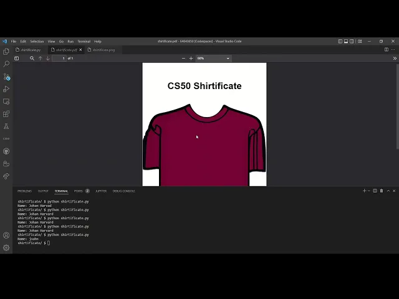Click the PDF find magnifier icon
Image resolution: width=399 pixels, height=299 pixels.
(32, 59)
